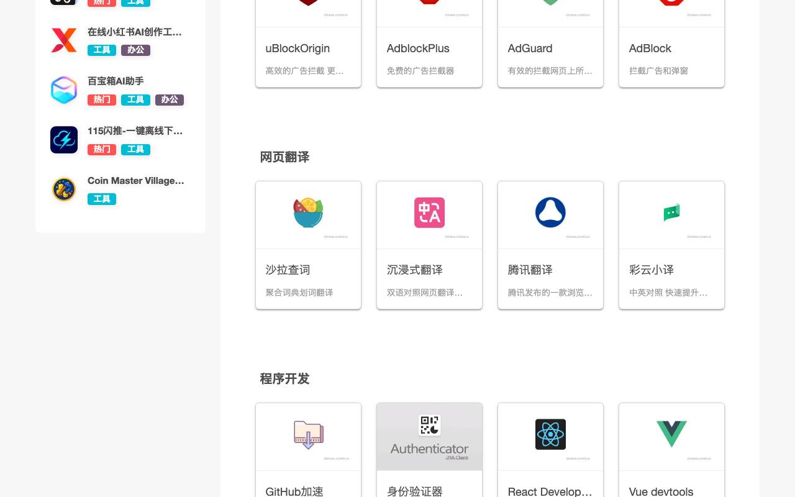The width and height of the screenshot is (795, 497).
Task: Click the 沉浸式翻译 pink translate icon
Action: click(429, 213)
